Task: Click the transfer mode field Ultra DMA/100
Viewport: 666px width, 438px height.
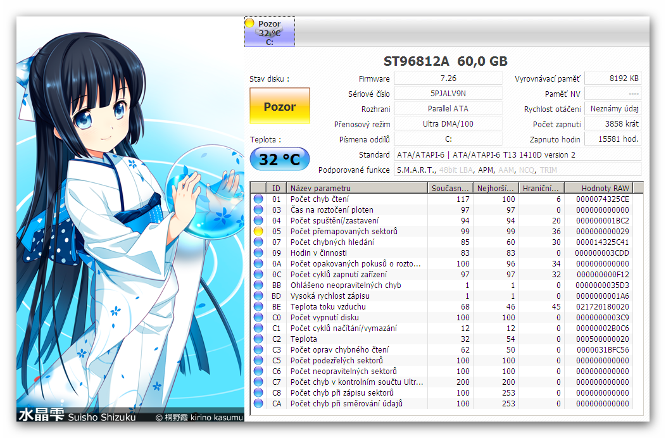Action: coord(448,123)
